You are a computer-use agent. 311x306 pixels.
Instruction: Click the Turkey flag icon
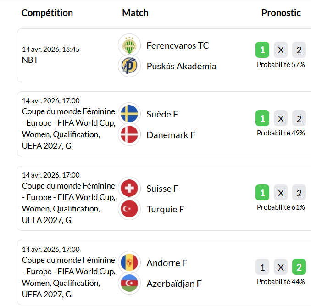click(129, 209)
